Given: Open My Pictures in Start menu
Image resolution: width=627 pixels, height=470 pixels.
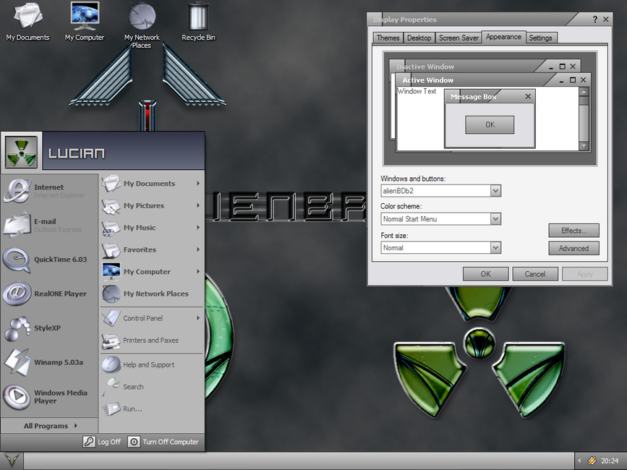Looking at the screenshot, I should tap(152, 205).
